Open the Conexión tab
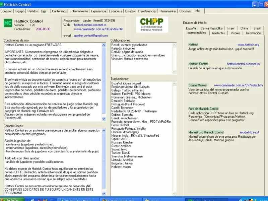The height and width of the screenshot is (201, 268). (6, 11)
